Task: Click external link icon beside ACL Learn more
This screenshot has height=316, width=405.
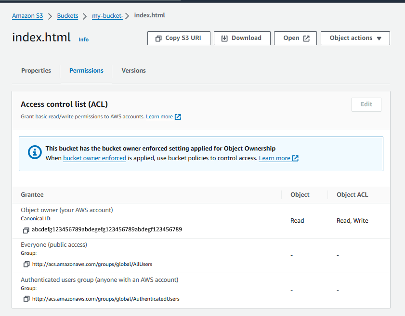Action: pos(178,117)
